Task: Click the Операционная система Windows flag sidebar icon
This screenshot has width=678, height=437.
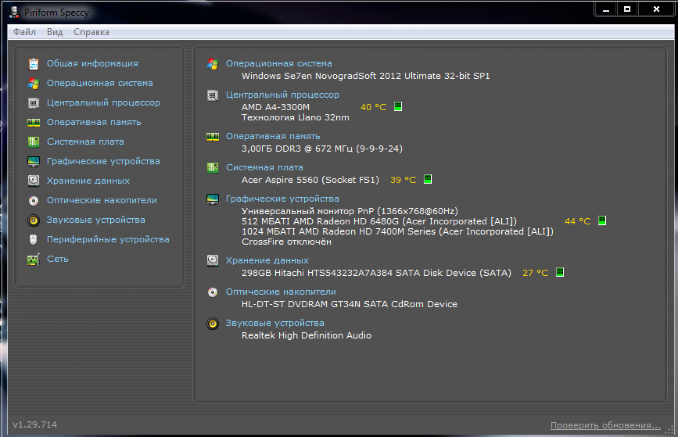Action: (x=33, y=83)
